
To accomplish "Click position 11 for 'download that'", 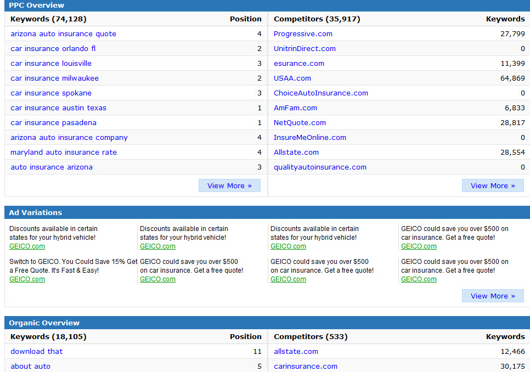I will coord(257,351).
